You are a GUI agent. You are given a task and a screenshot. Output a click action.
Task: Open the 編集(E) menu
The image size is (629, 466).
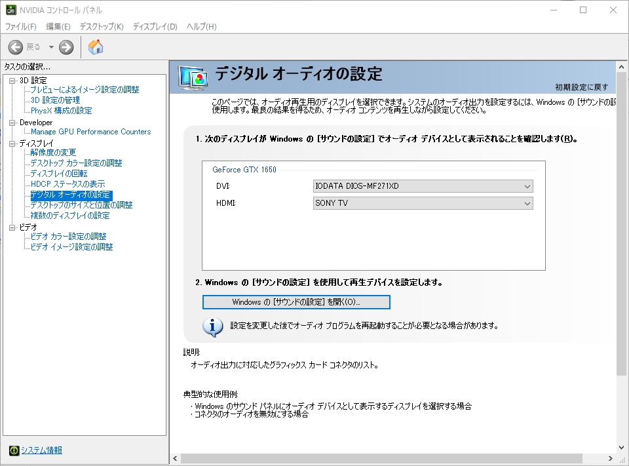(x=58, y=26)
